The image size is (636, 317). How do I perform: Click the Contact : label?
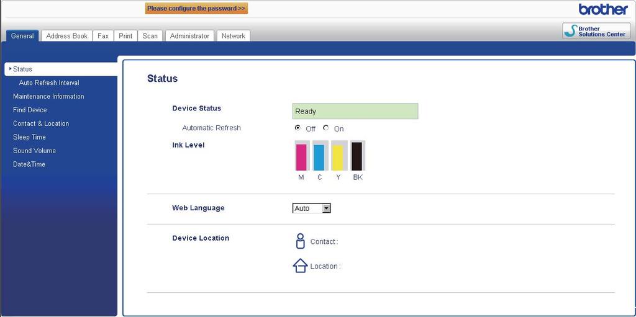(324, 241)
